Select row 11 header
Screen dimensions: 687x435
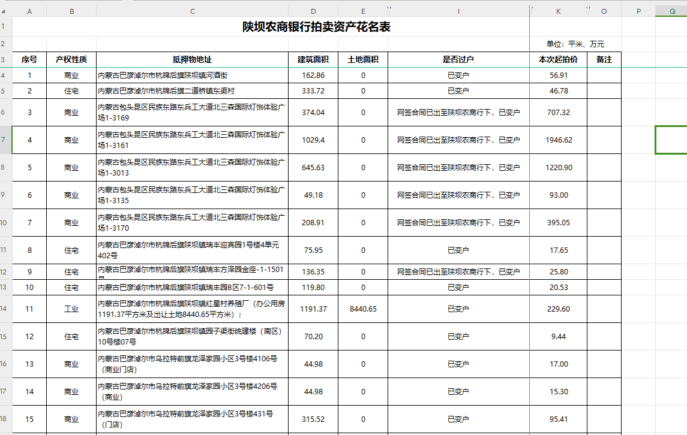coord(5,250)
